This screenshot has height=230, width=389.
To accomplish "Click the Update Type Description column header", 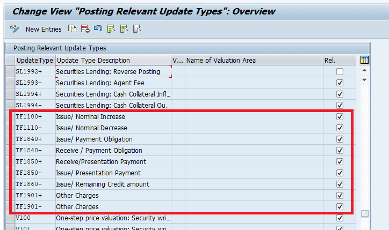I will pos(113,61).
